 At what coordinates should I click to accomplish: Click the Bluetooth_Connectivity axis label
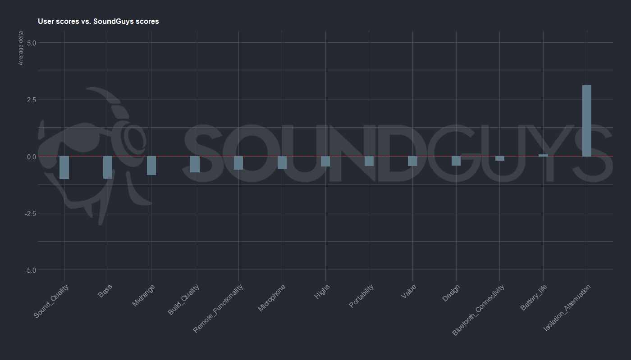[x=478, y=310]
